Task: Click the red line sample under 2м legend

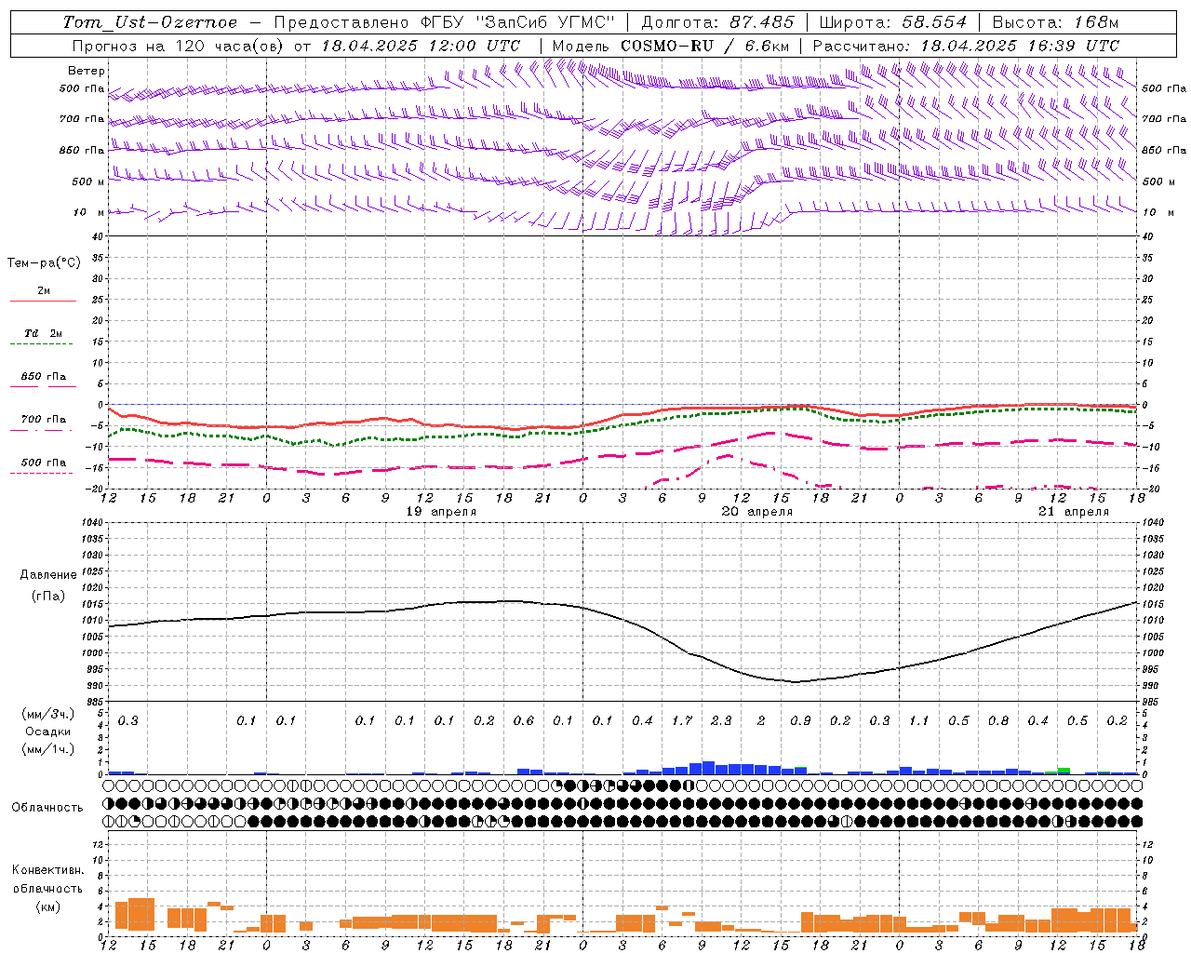Action: coord(43,302)
